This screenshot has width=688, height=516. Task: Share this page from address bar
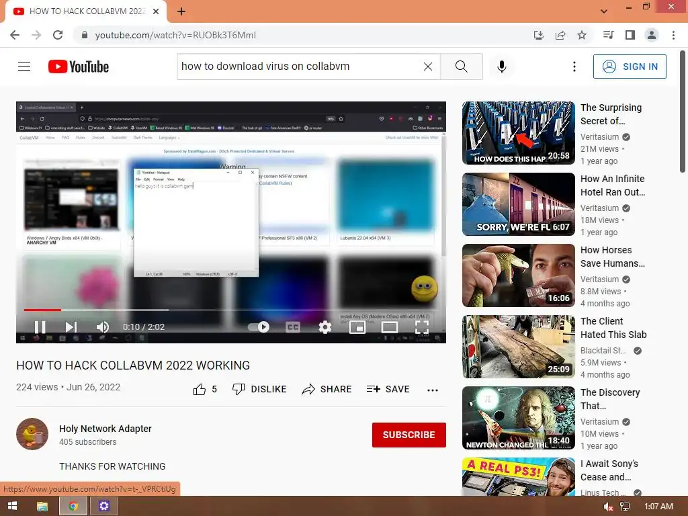[560, 35]
